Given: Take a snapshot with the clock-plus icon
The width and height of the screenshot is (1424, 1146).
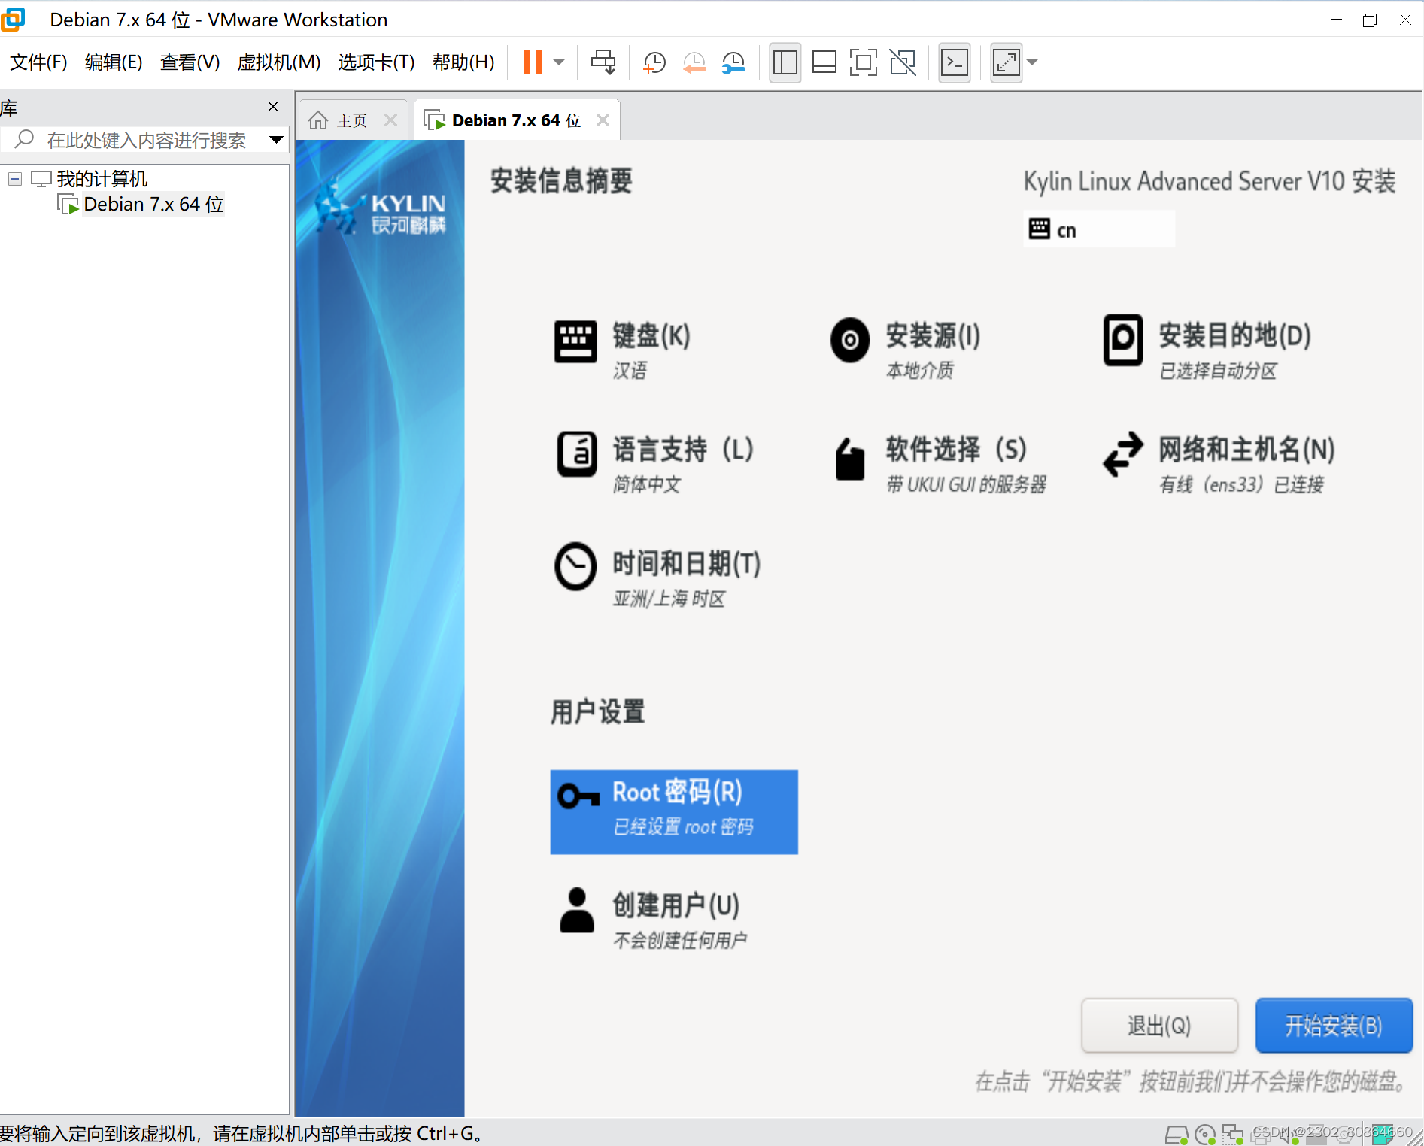Looking at the screenshot, I should point(654,62).
